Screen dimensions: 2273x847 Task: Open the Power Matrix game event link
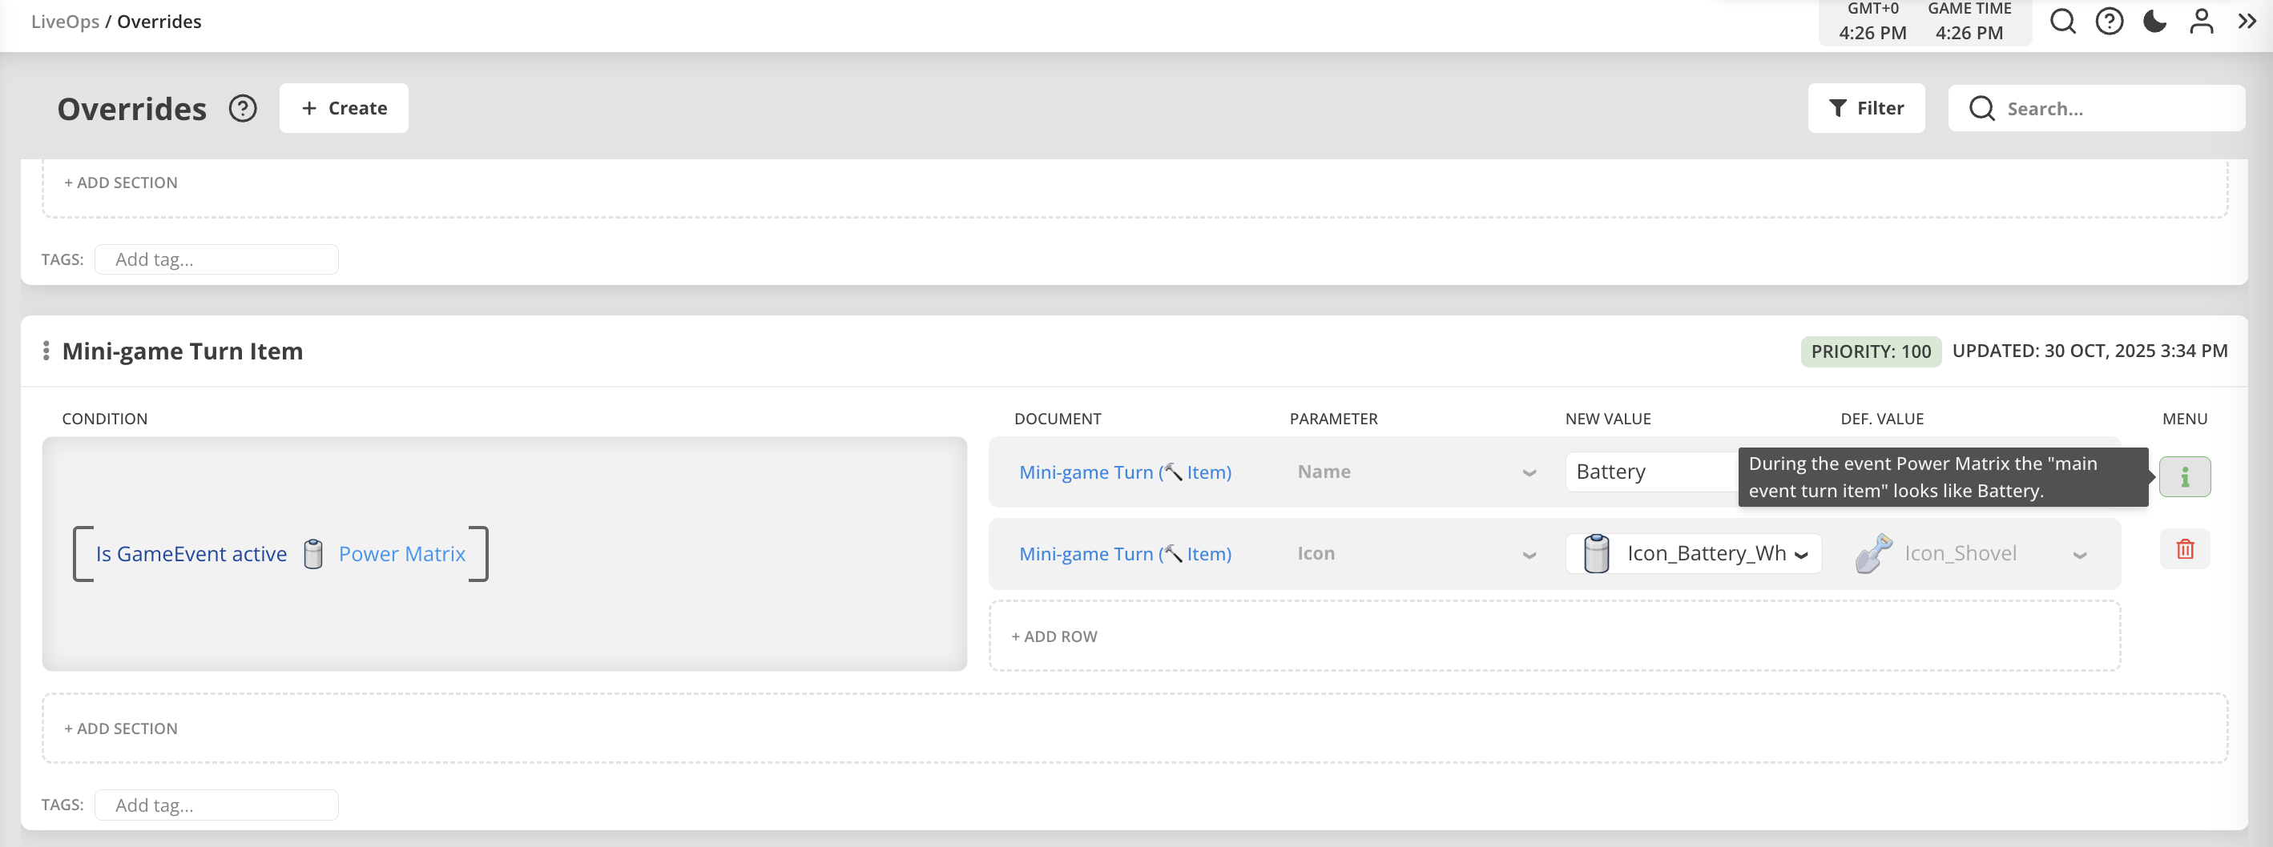click(x=401, y=553)
